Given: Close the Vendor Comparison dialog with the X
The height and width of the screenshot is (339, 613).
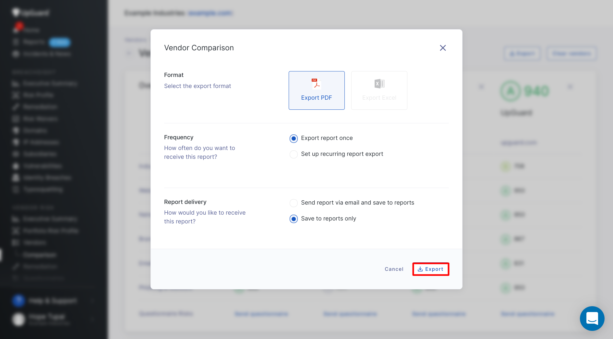Looking at the screenshot, I should (x=443, y=48).
